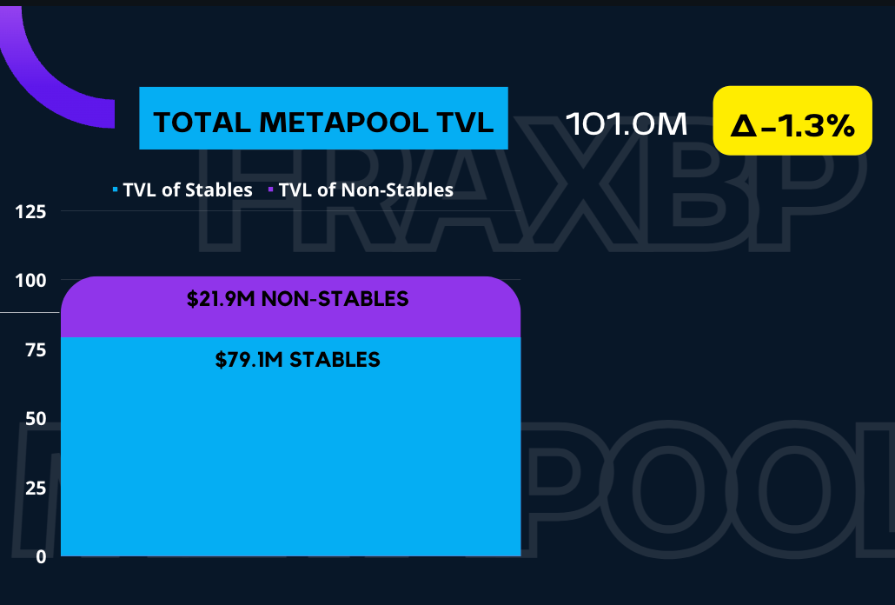Click the 101.0M total value text

click(626, 124)
